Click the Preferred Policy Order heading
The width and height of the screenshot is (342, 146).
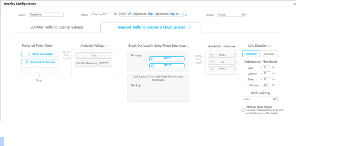(37, 46)
